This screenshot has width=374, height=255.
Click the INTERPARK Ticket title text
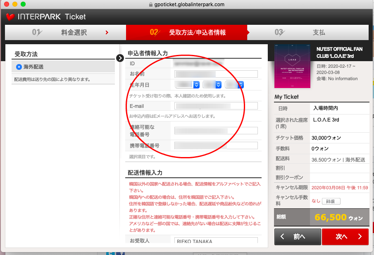[x=52, y=17]
